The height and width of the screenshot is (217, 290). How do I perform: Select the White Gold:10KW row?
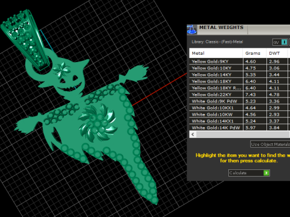(x=240, y=115)
